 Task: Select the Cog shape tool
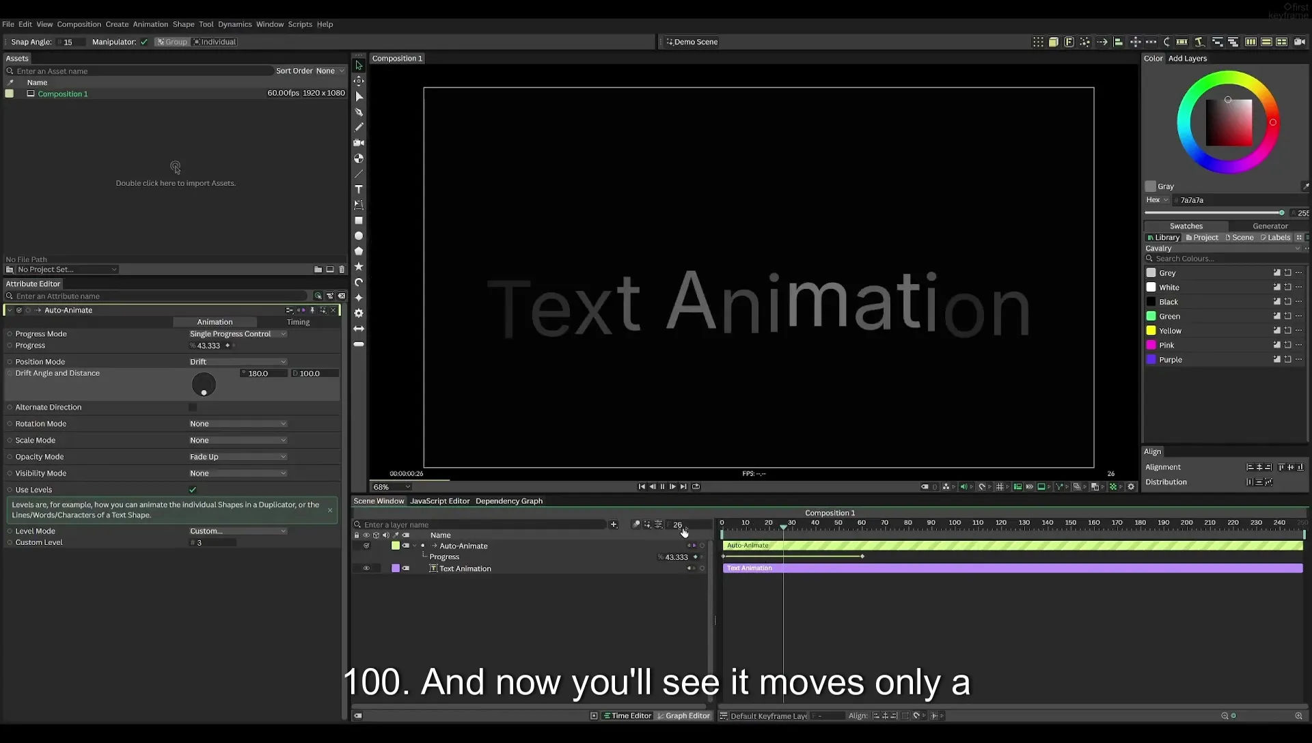(x=359, y=313)
